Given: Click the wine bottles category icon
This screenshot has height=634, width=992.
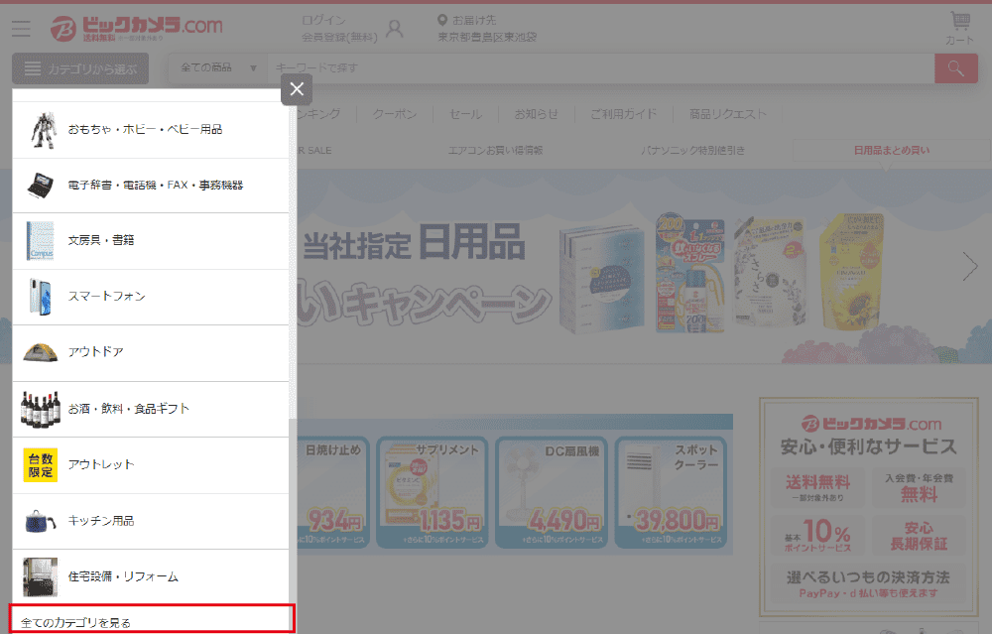Looking at the screenshot, I should click(41, 409).
